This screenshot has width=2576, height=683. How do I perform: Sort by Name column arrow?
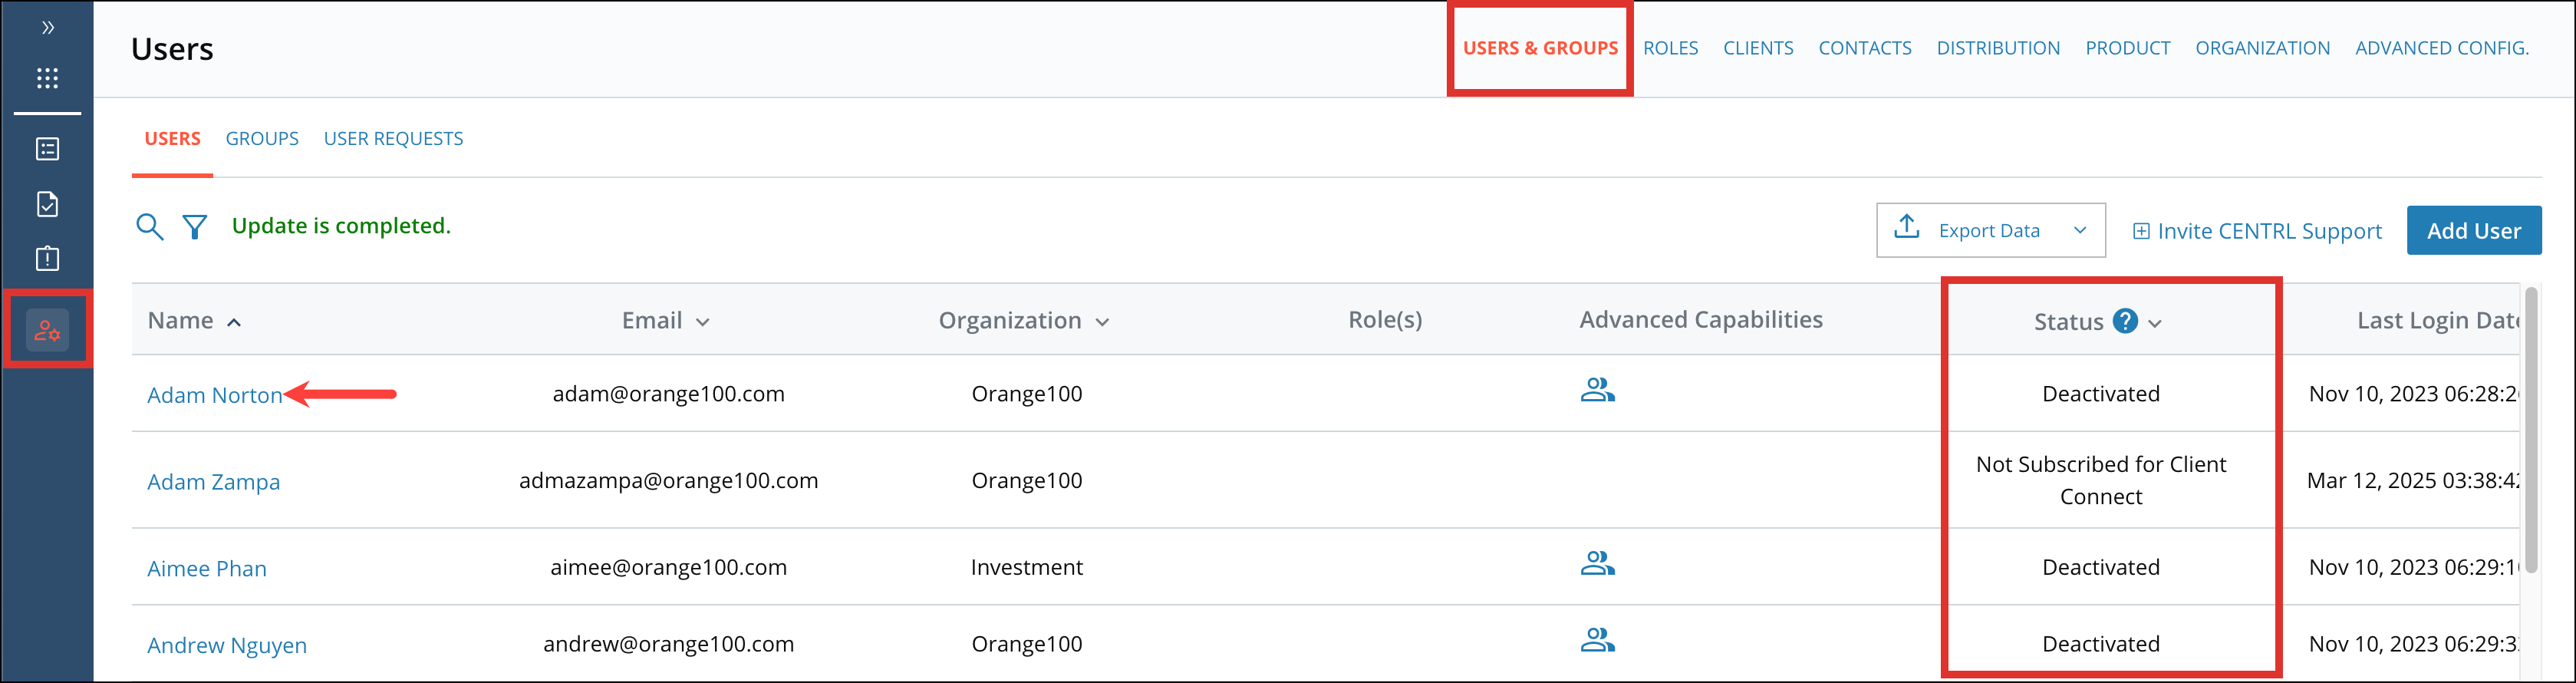pyautogui.click(x=234, y=322)
